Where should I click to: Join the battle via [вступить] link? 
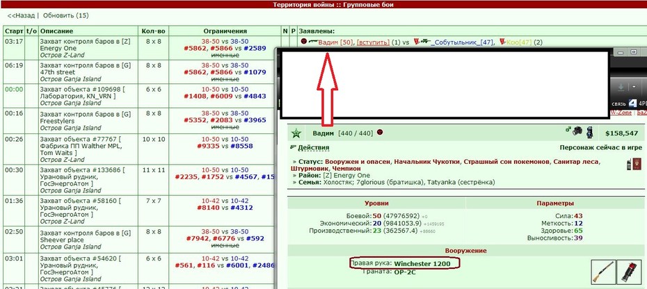coord(373,42)
